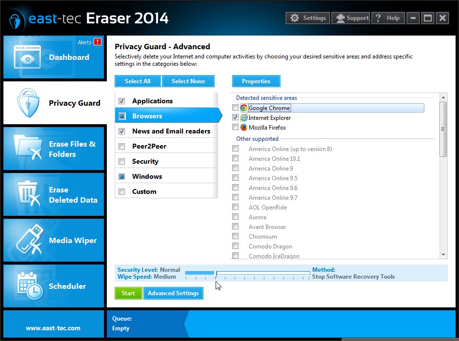The image size is (459, 341).
Task: Click the green Start button
Action: 128,293
